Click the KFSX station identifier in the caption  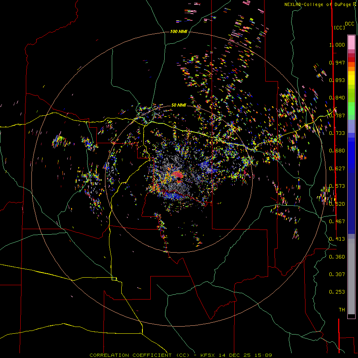pos(208,355)
